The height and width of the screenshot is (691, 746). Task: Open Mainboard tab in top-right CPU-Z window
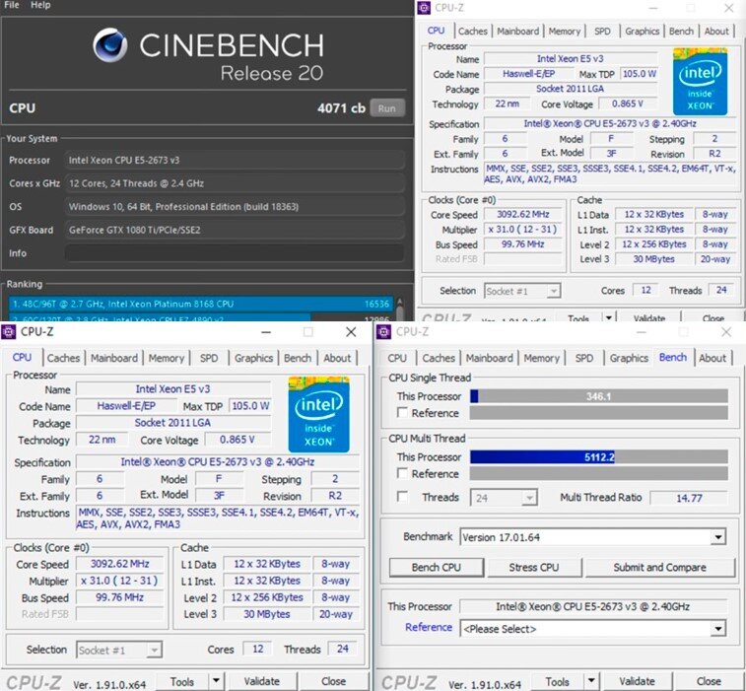(517, 31)
